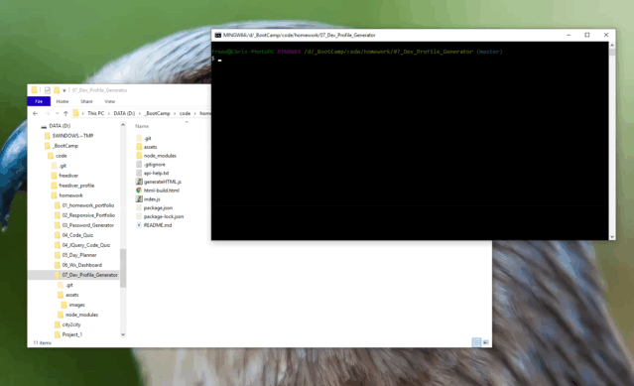This screenshot has width=634, height=386.
Task: Switch to the Home ribbon tab
Action: 63,101
